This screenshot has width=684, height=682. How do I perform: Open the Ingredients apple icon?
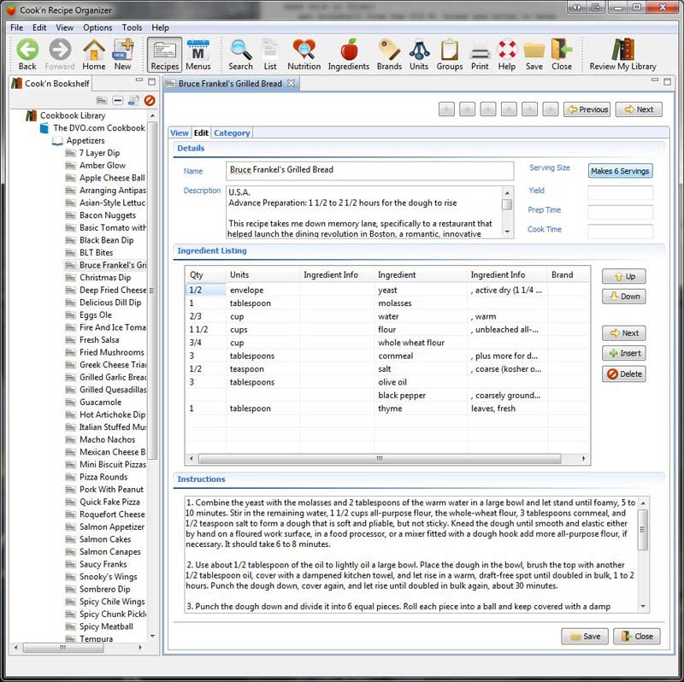click(349, 55)
